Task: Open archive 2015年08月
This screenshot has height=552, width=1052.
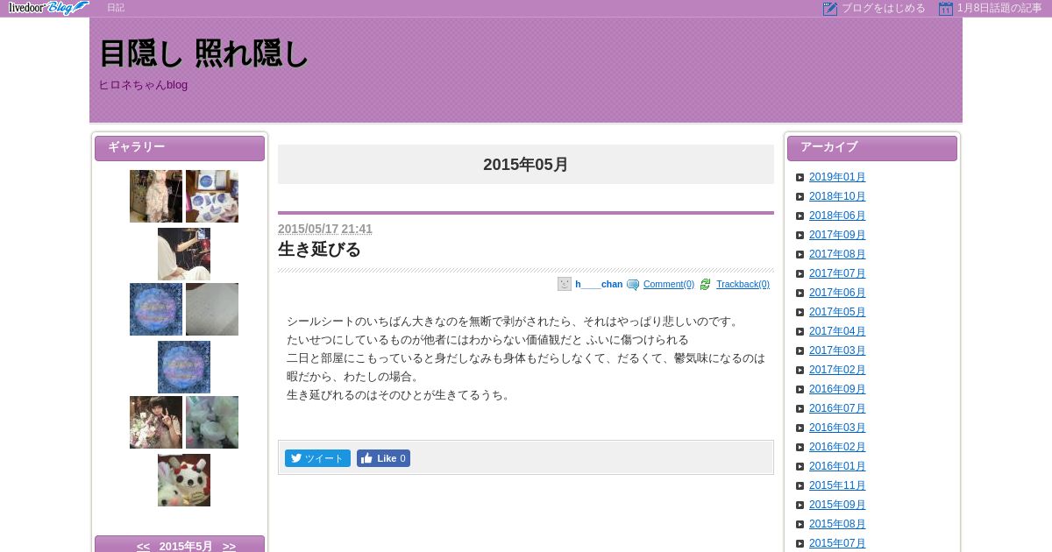Action: coord(837,524)
